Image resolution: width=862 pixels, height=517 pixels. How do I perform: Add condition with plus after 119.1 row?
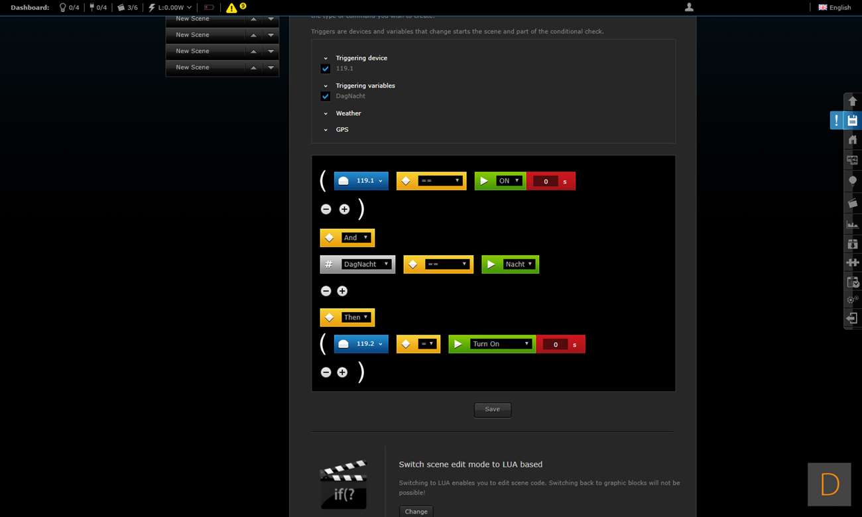(x=344, y=209)
